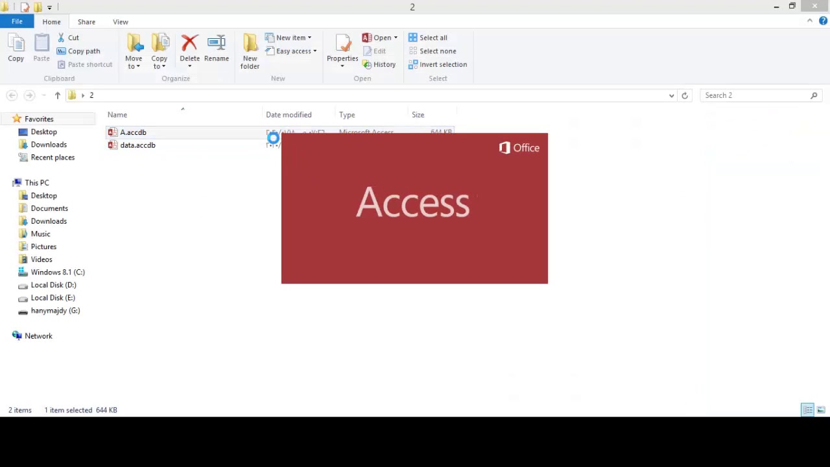830x467 pixels.
Task: Click Select all in ribbon
Action: coord(428,38)
